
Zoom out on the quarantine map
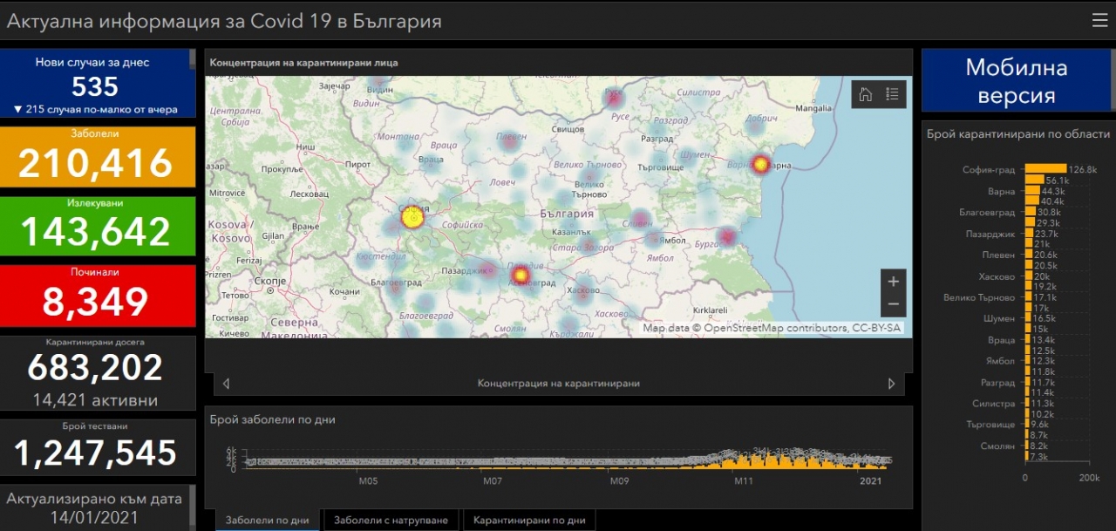pyautogui.click(x=893, y=304)
